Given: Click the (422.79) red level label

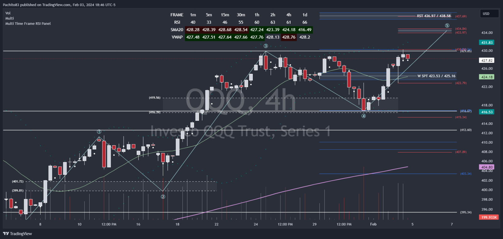Looking at the screenshot, I should click(x=461, y=83).
